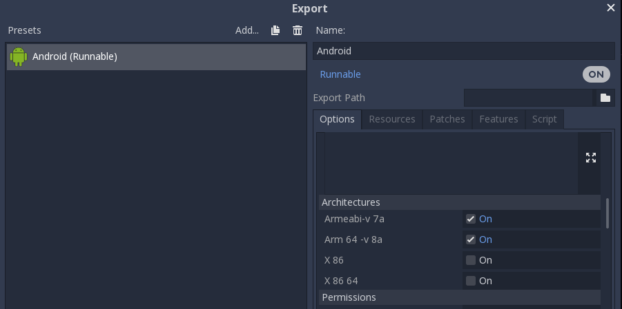
Task: Uncheck the Arm 64 -v 8a checkbox
Action: tap(471, 239)
